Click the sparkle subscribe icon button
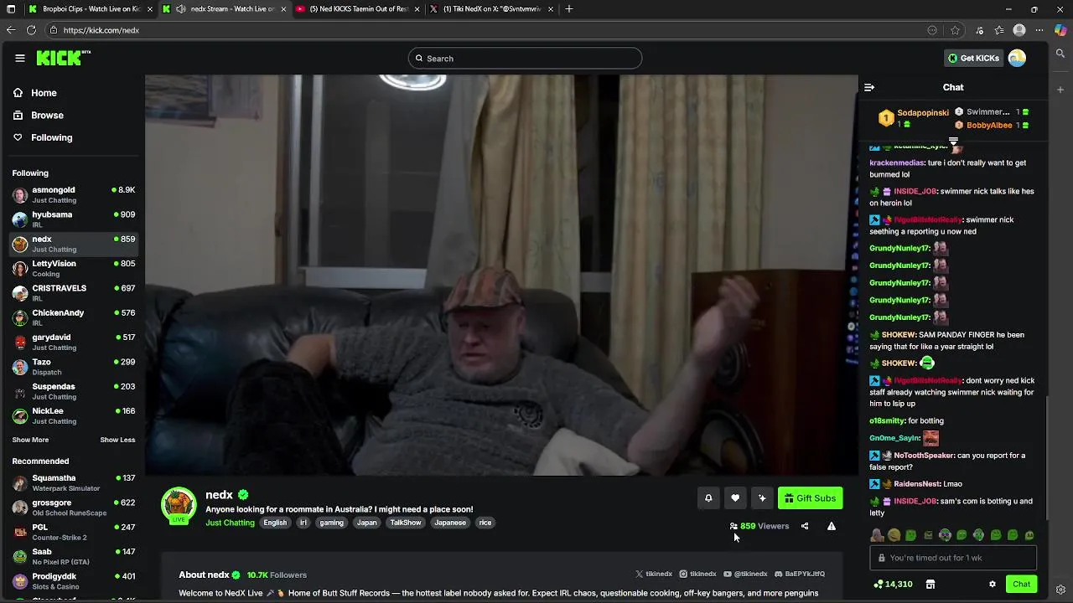This screenshot has height=603, width=1073. pyautogui.click(x=762, y=498)
